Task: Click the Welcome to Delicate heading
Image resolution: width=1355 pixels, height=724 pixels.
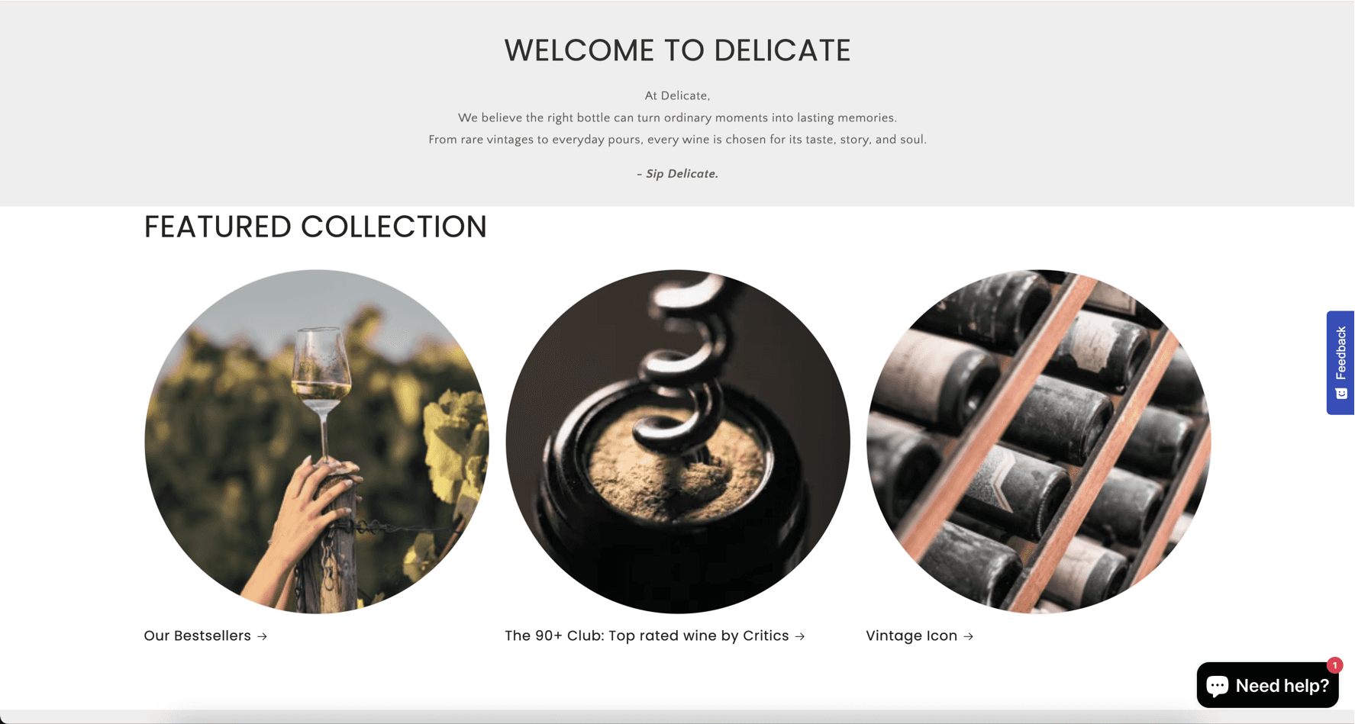Action: 678,50
